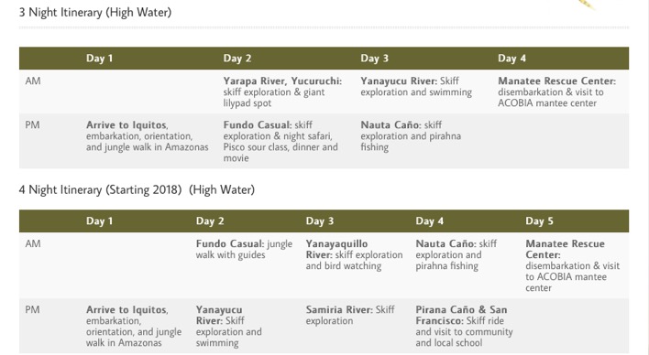Click the 3 Night Itinerary (High Water) heading
Image resolution: width=649 pixels, height=355 pixels.
pos(95,12)
